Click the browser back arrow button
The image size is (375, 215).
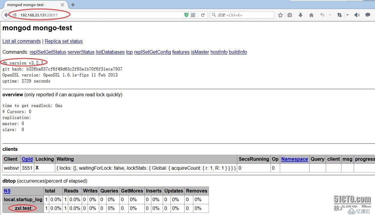[6, 15]
